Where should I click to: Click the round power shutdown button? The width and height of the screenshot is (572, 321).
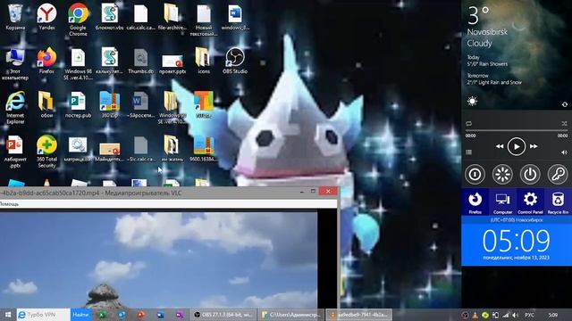click(x=530, y=175)
